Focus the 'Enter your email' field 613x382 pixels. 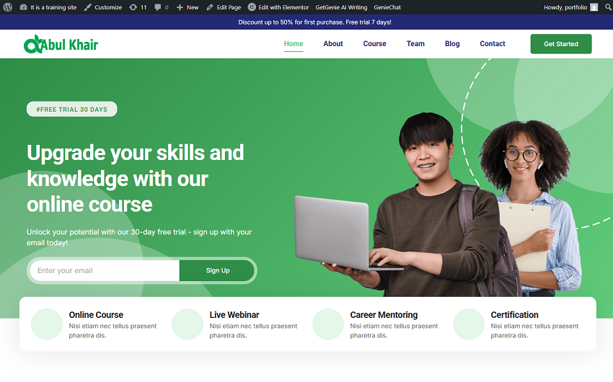click(x=105, y=270)
